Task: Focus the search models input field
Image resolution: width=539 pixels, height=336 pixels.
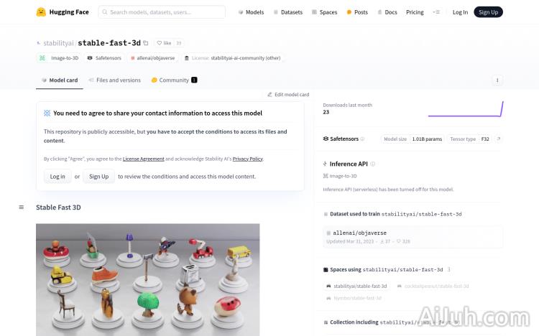Action: [x=162, y=12]
